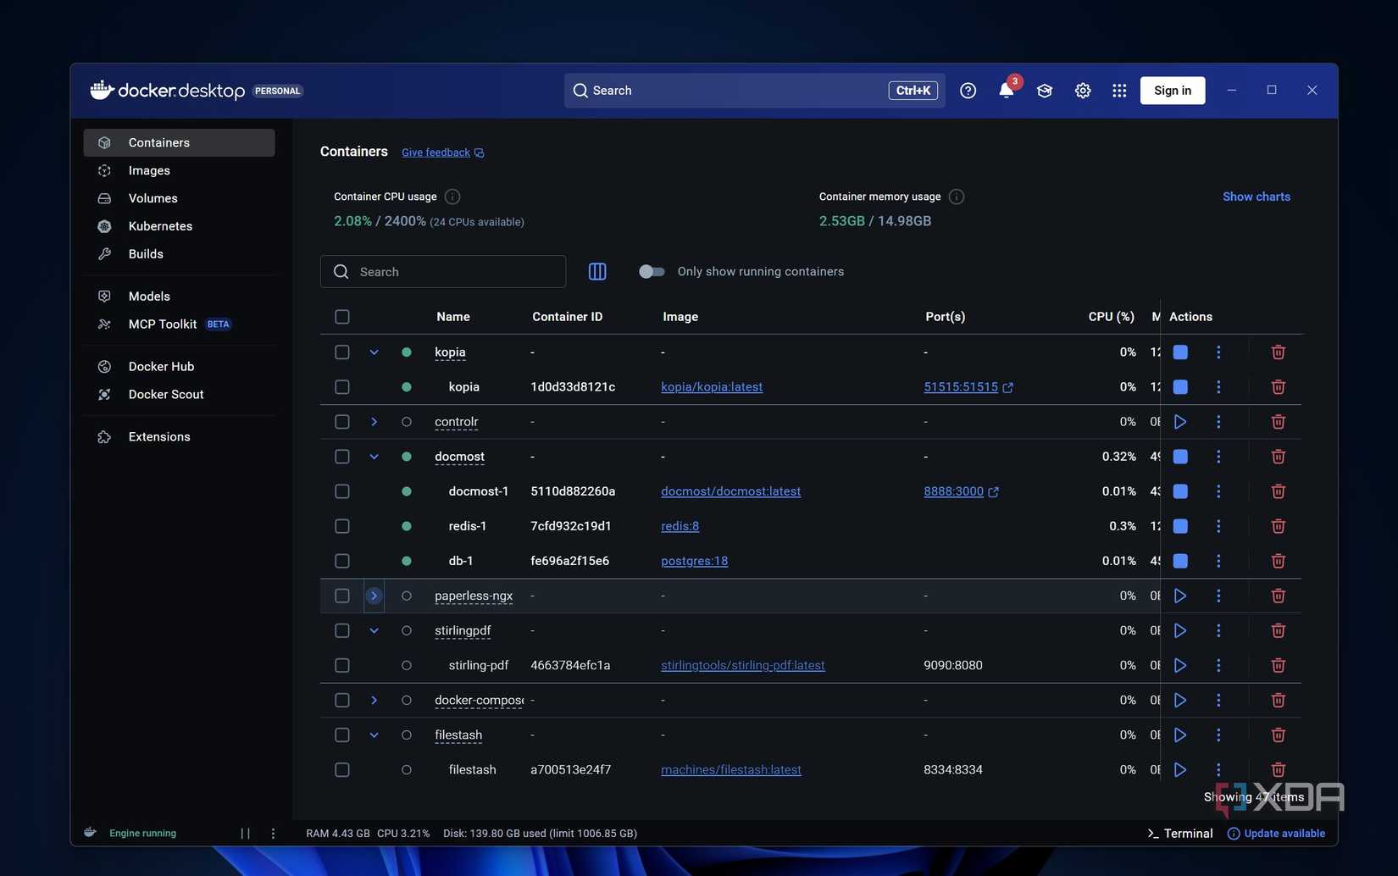
Task: Click the column customization icon
Action: coord(597,271)
